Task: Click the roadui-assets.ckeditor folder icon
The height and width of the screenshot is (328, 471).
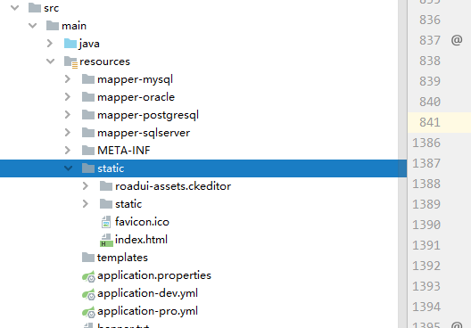Action: pyautogui.click(x=106, y=186)
